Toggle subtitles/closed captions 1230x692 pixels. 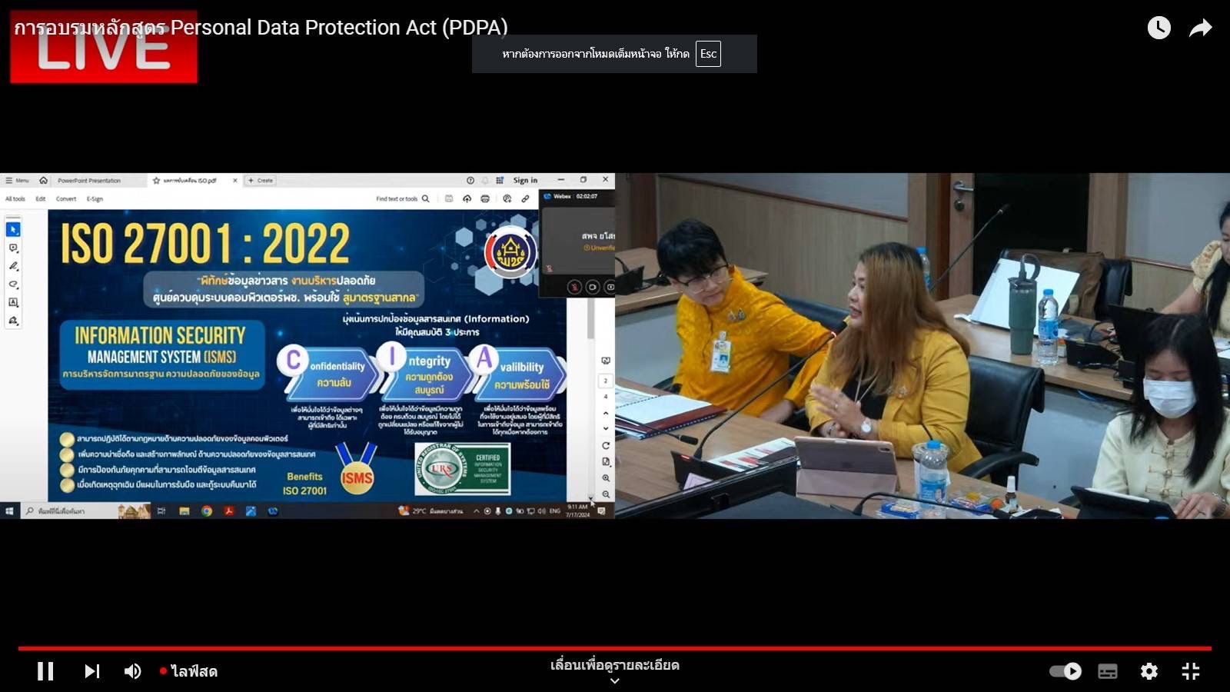[1108, 671]
